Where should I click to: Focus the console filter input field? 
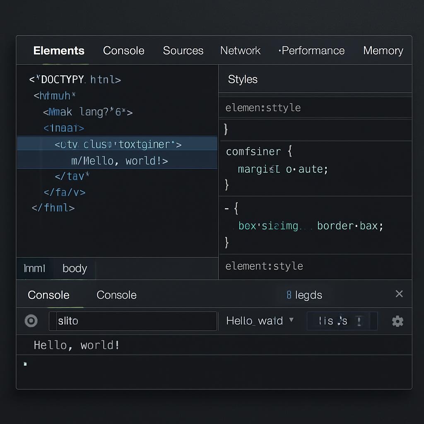click(133, 321)
